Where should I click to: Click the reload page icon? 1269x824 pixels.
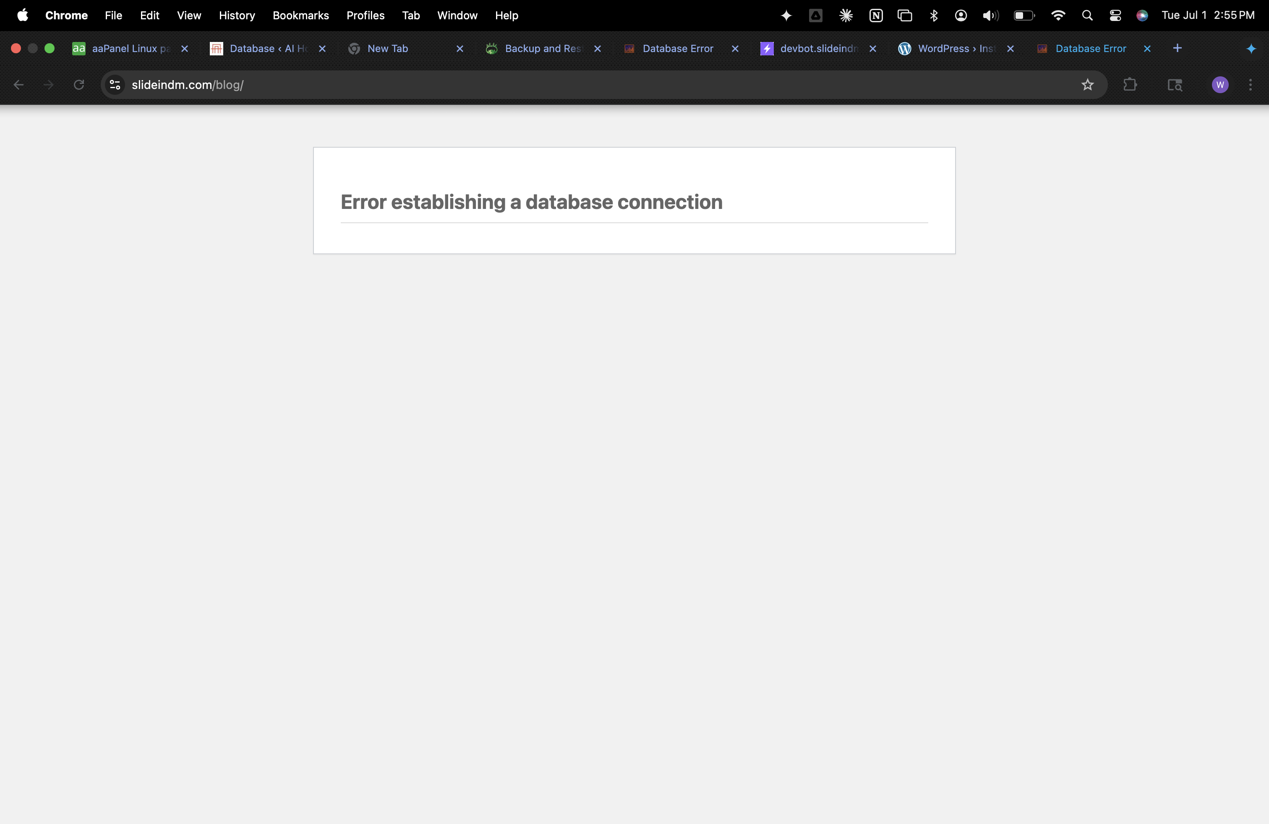click(79, 85)
